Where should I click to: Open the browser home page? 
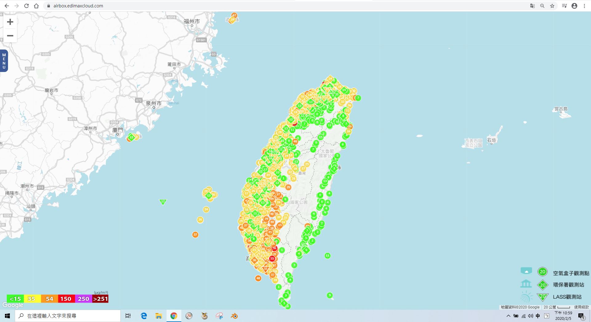tap(36, 6)
